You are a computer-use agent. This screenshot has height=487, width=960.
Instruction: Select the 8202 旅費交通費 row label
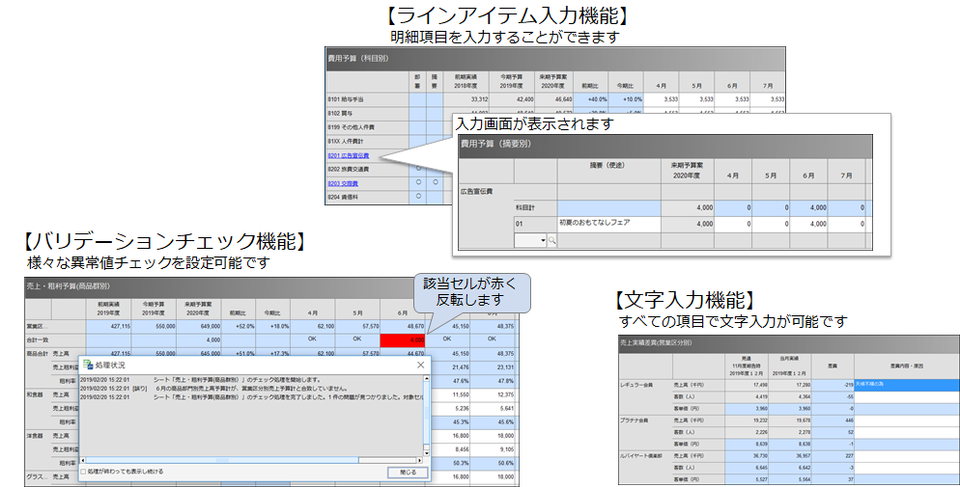[349, 170]
